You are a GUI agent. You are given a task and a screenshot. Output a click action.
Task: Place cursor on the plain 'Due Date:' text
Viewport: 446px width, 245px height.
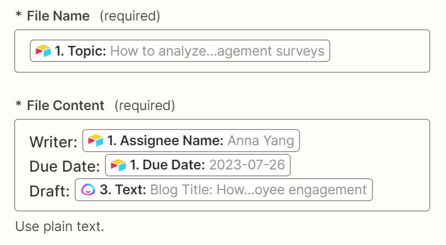tap(65, 166)
